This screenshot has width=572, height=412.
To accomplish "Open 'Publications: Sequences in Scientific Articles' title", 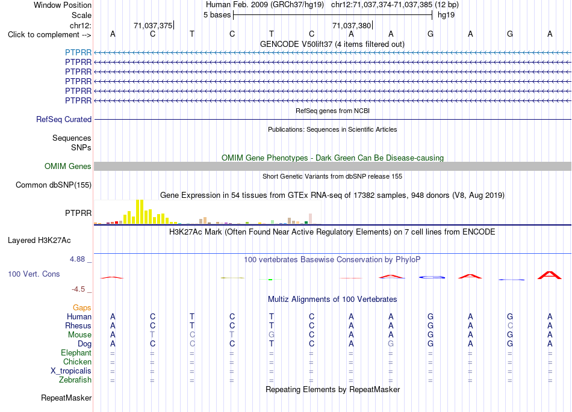I will [332, 129].
